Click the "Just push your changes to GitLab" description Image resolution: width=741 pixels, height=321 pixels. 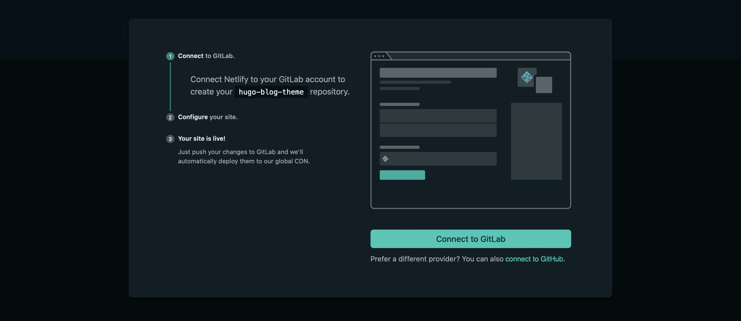point(244,156)
